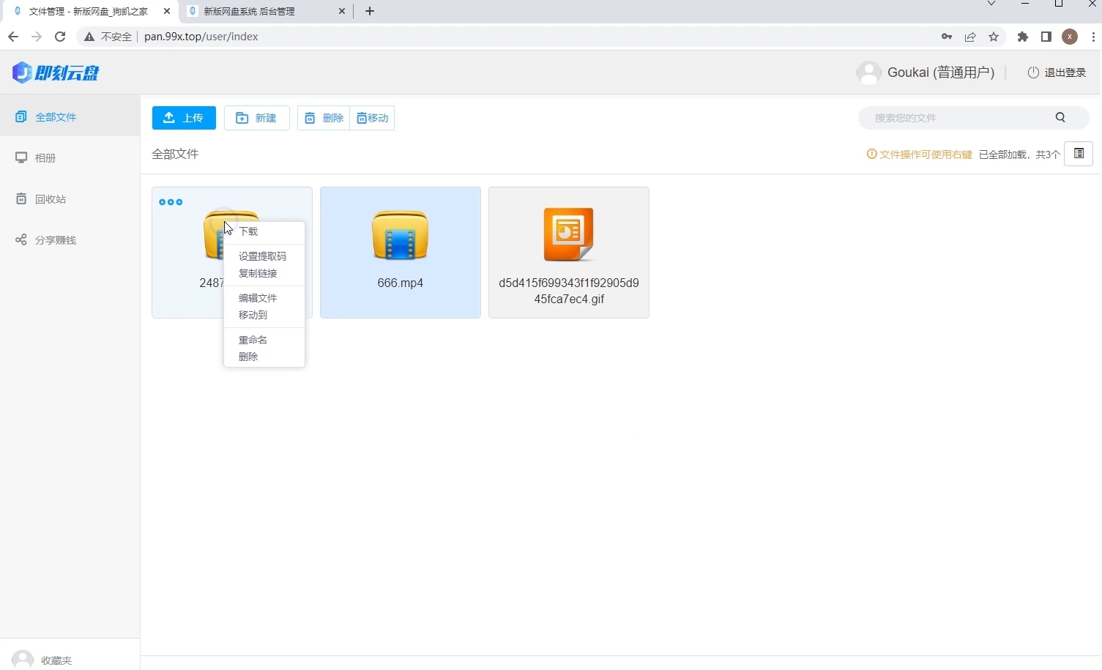Click the search box 搜索您的文件

(959, 117)
